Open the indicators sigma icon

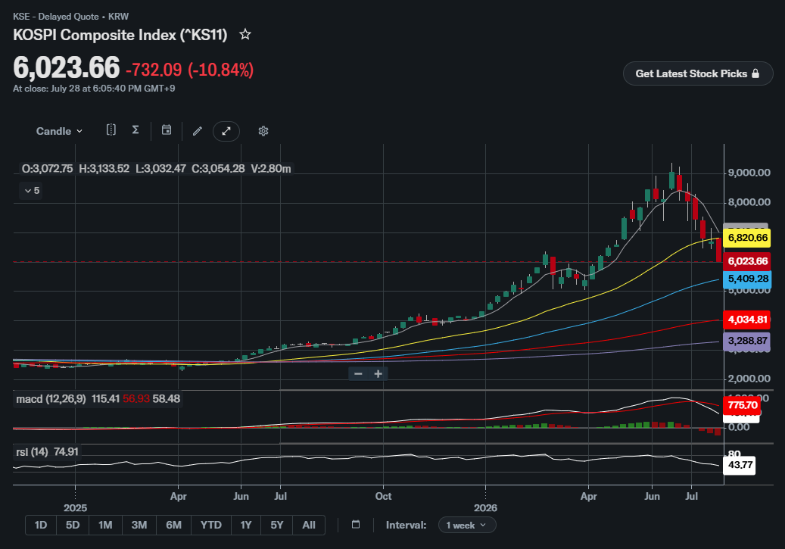pos(136,130)
